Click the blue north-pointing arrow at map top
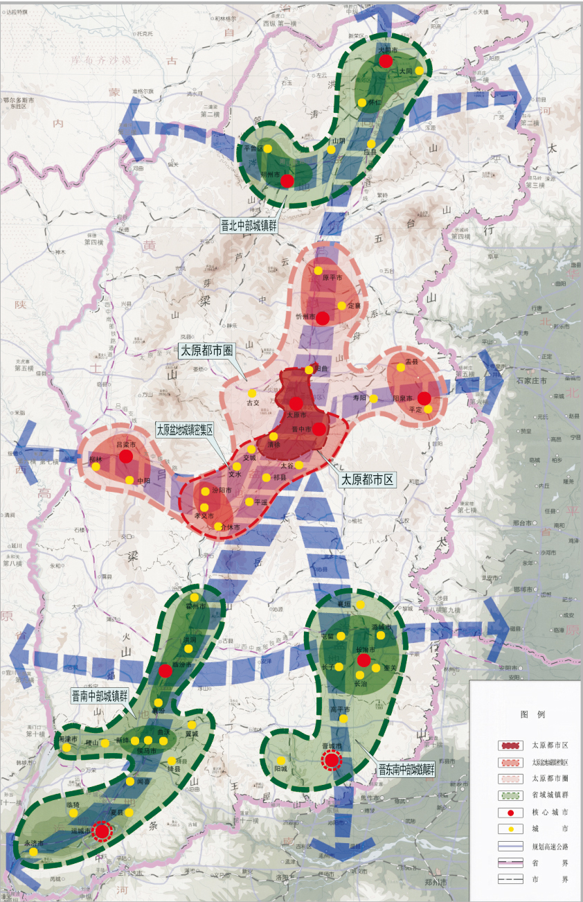The width and height of the screenshot is (583, 902). (385, 21)
